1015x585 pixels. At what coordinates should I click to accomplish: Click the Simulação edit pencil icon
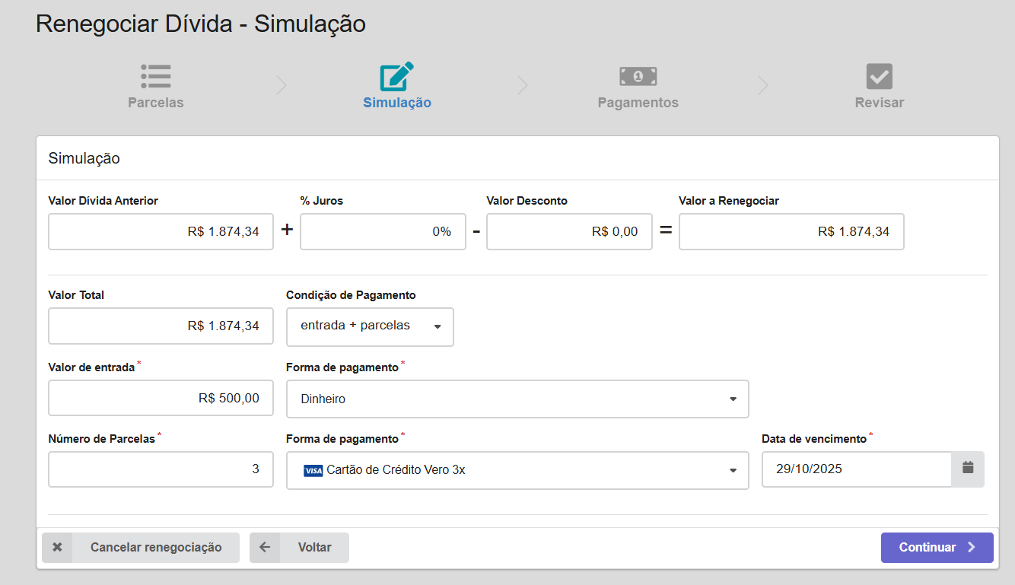tap(396, 76)
